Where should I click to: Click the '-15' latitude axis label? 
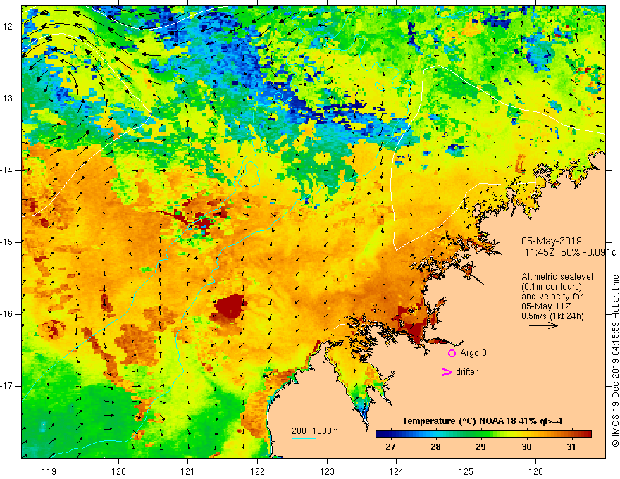[x=8, y=242]
